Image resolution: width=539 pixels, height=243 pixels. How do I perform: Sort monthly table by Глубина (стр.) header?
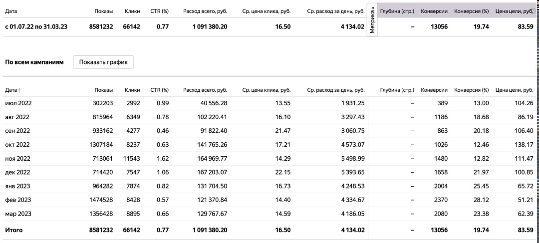(x=397, y=90)
